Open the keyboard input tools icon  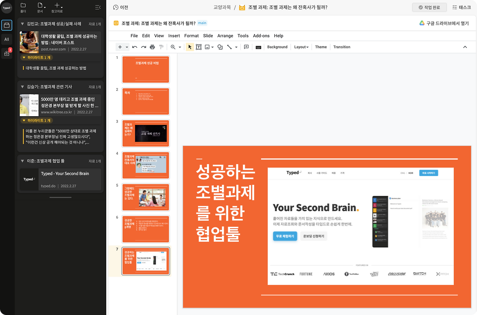point(258,47)
